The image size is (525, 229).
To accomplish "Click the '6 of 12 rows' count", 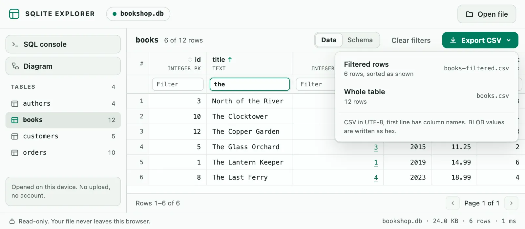I will coord(183,40).
